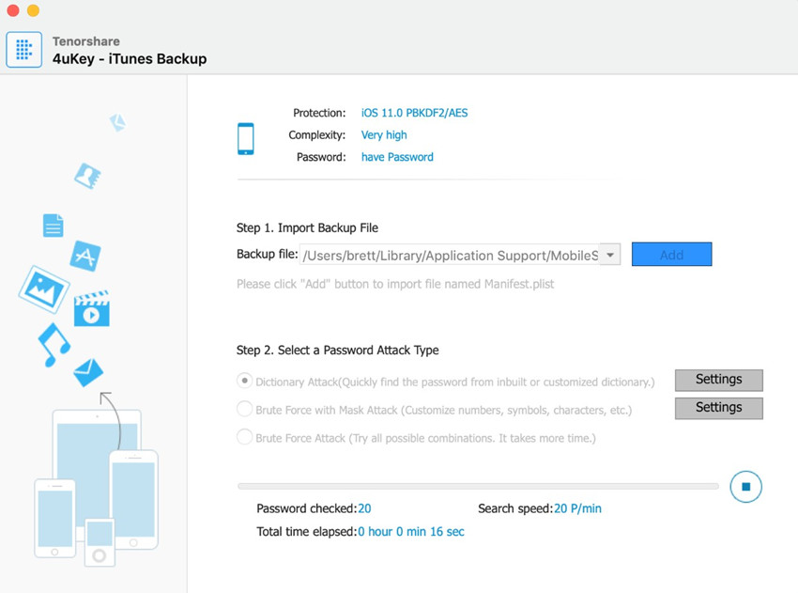Open Settings for Dictionary Attack

tap(718, 380)
